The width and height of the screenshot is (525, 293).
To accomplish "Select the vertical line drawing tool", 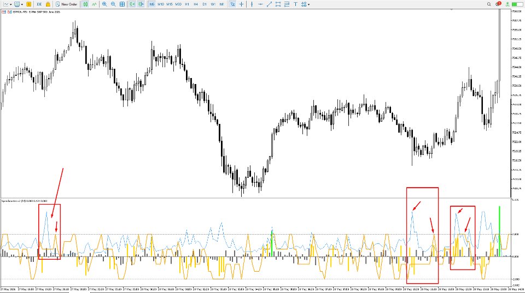I will click(x=252, y=4).
